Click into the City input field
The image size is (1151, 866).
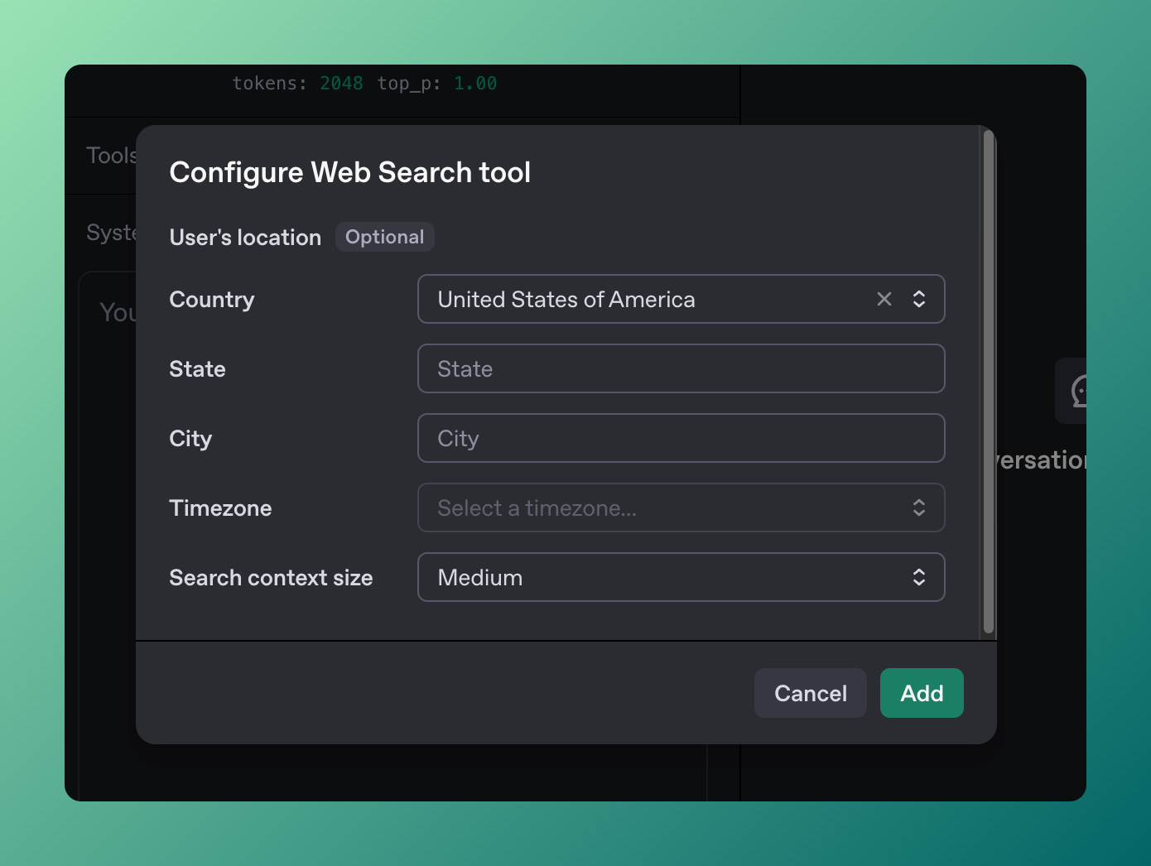pyautogui.click(x=681, y=438)
